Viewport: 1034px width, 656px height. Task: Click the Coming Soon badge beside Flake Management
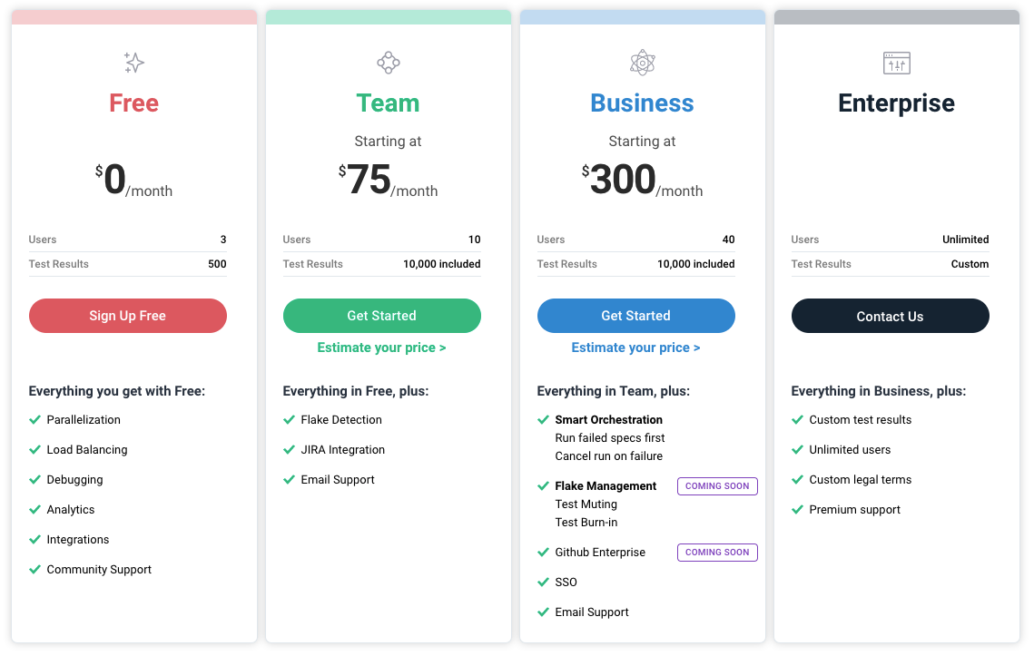click(x=717, y=486)
